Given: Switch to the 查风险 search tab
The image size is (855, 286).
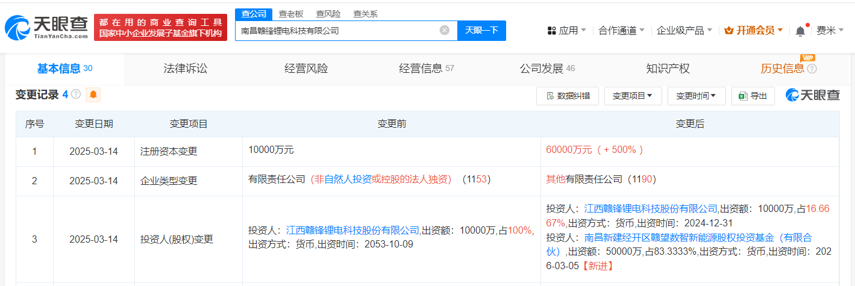Looking at the screenshot, I should (x=328, y=14).
